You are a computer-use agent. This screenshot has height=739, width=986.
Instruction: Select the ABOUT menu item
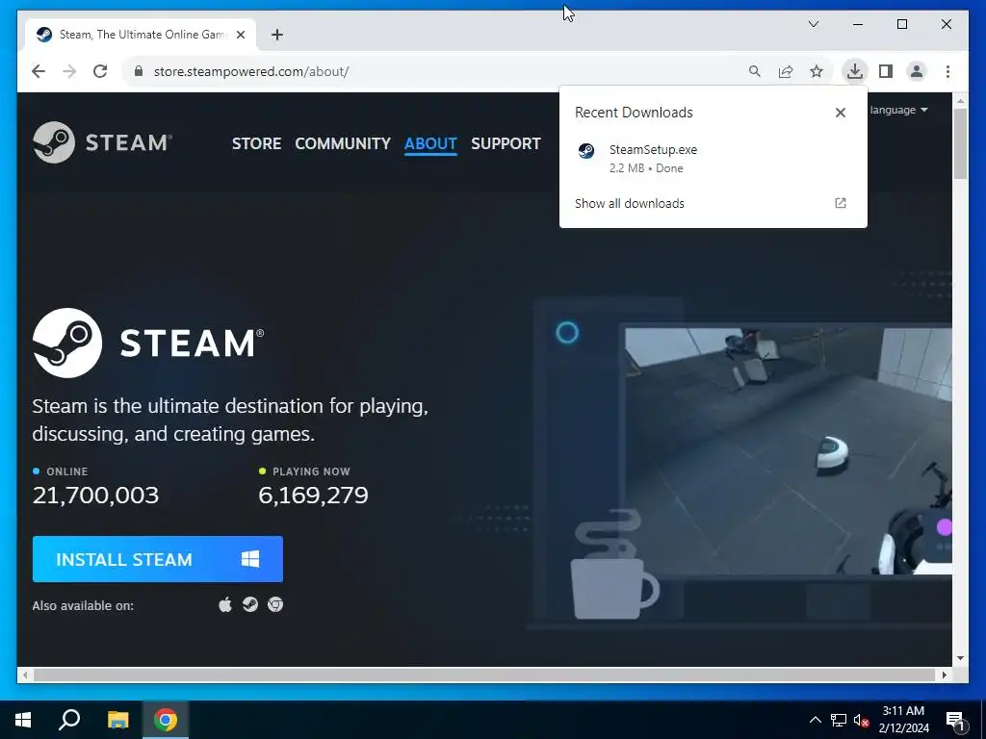430,143
